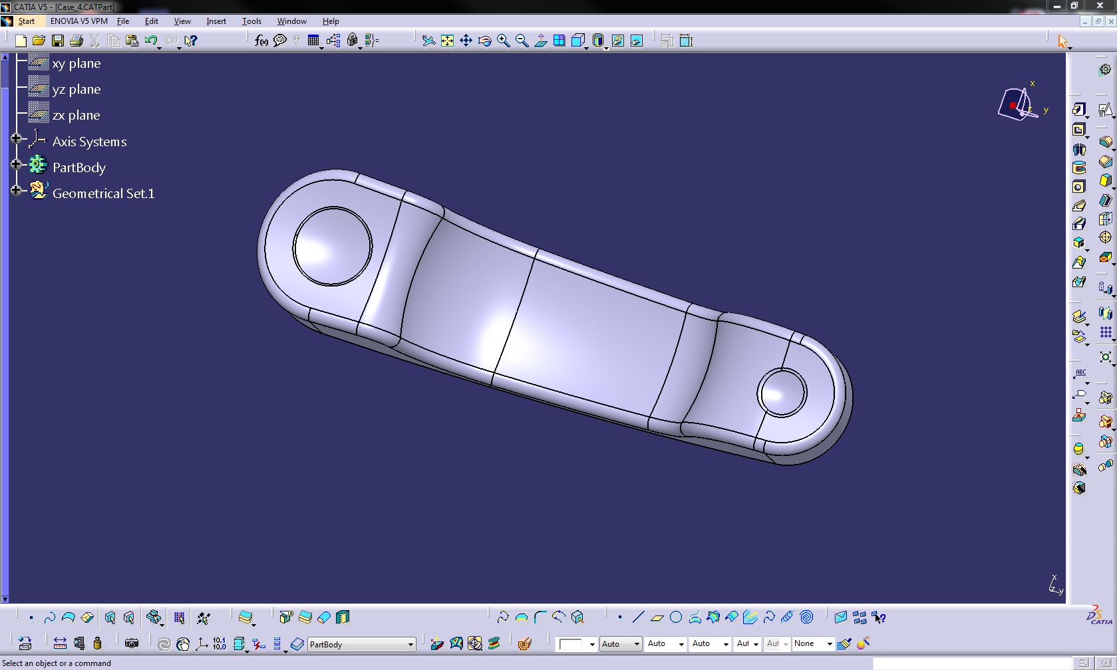
Task: Measure between with the ruler icon
Action: coord(60,643)
